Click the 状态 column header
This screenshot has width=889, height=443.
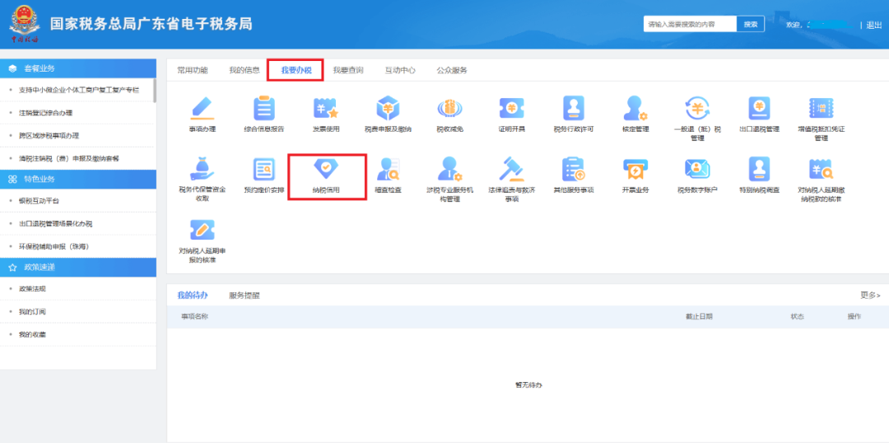coord(797,316)
